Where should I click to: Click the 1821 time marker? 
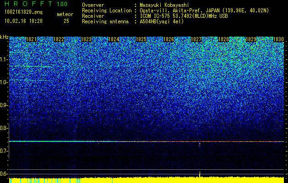click(31, 39)
